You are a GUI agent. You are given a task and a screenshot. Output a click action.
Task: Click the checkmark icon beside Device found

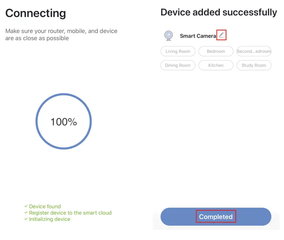coord(26,206)
